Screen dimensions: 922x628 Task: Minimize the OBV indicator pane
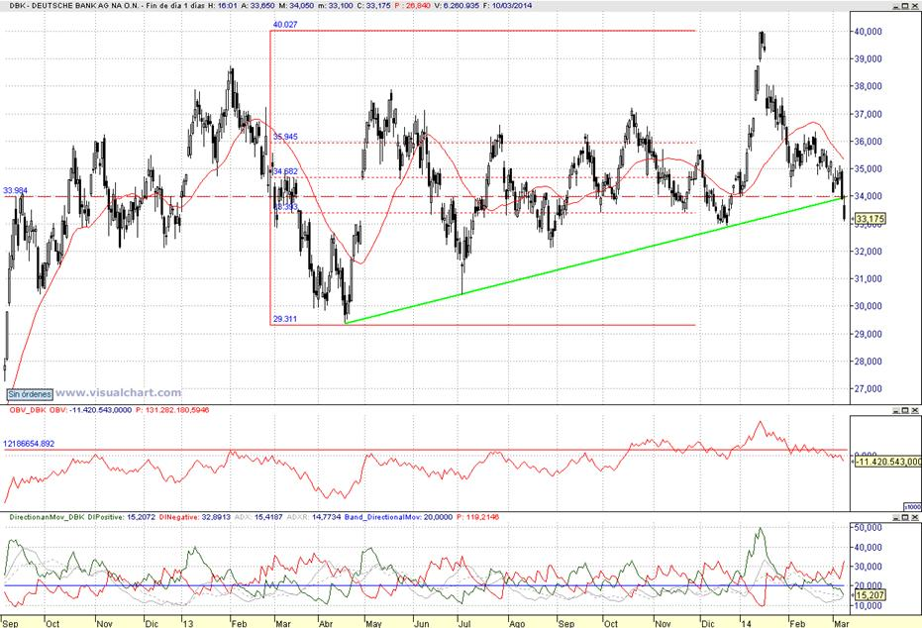(896, 410)
